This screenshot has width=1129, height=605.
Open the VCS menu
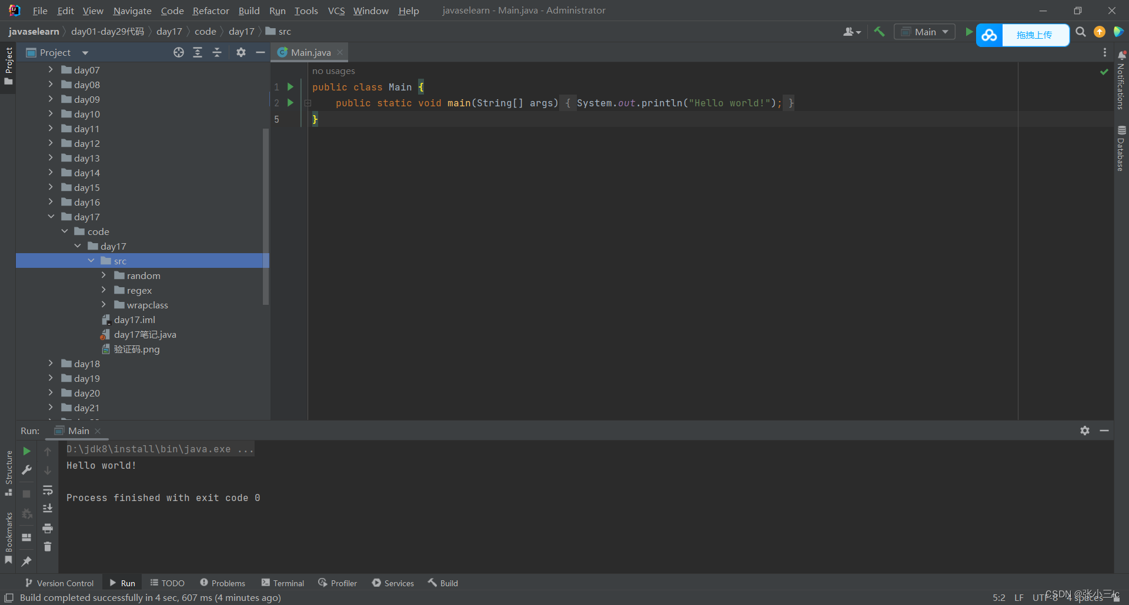click(x=336, y=11)
